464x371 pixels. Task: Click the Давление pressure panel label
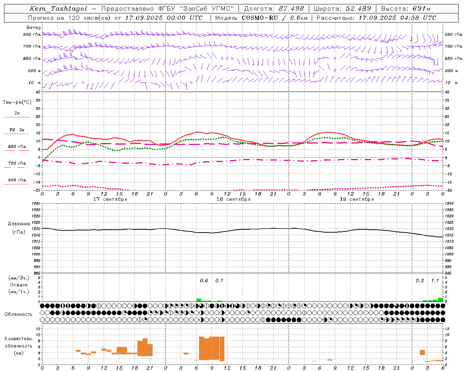click(x=19, y=224)
